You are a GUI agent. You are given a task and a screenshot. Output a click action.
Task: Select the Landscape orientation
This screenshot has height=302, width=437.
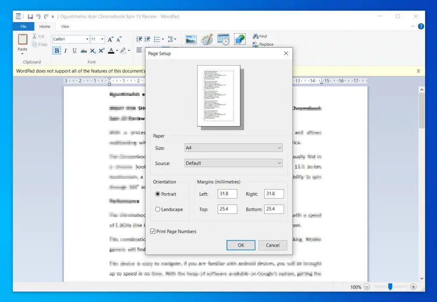159,209
